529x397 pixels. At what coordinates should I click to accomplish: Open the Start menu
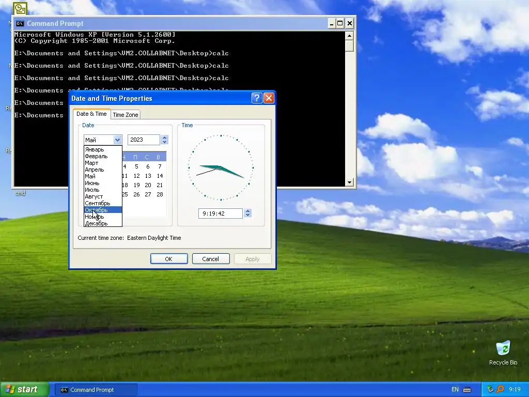(24, 390)
